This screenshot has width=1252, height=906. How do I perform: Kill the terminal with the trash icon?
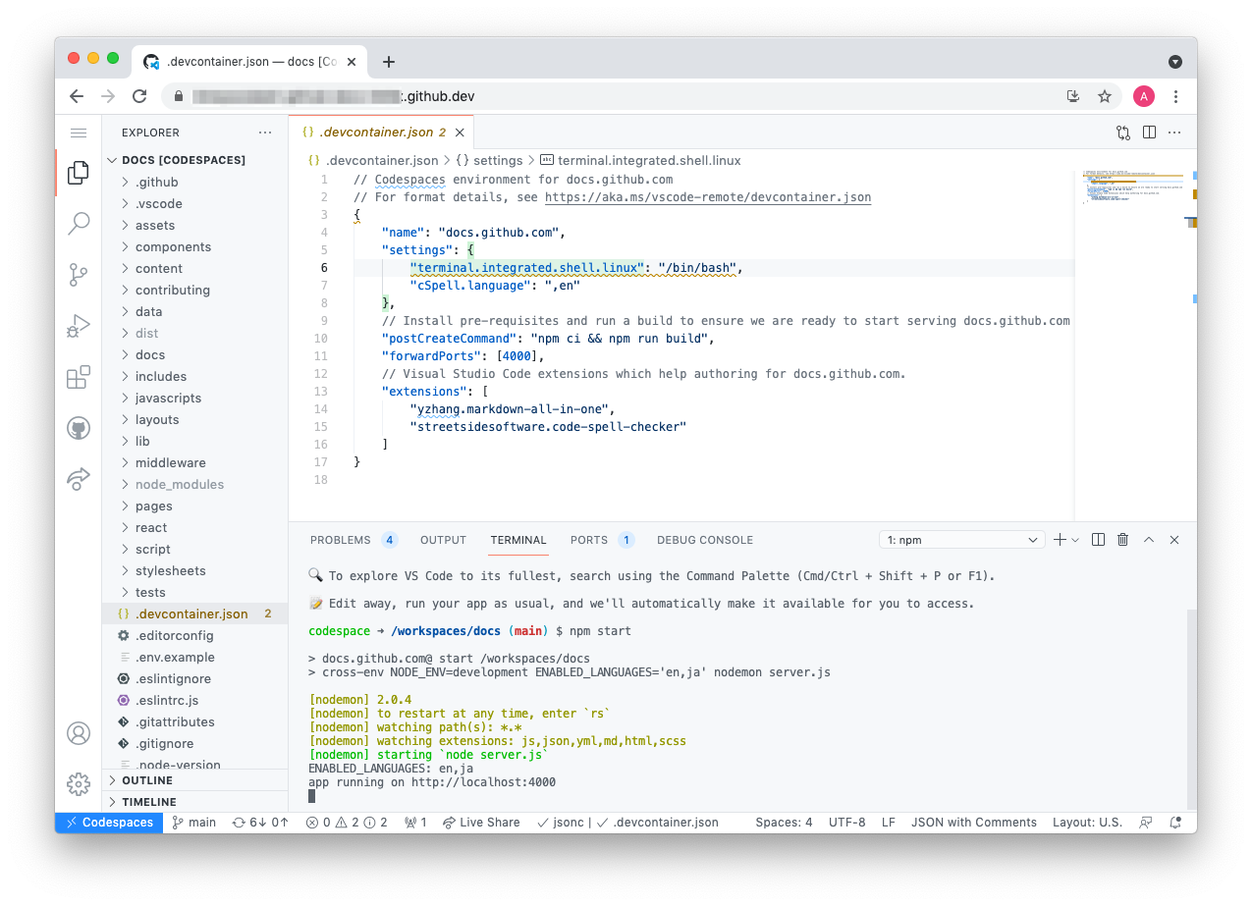[1122, 539]
